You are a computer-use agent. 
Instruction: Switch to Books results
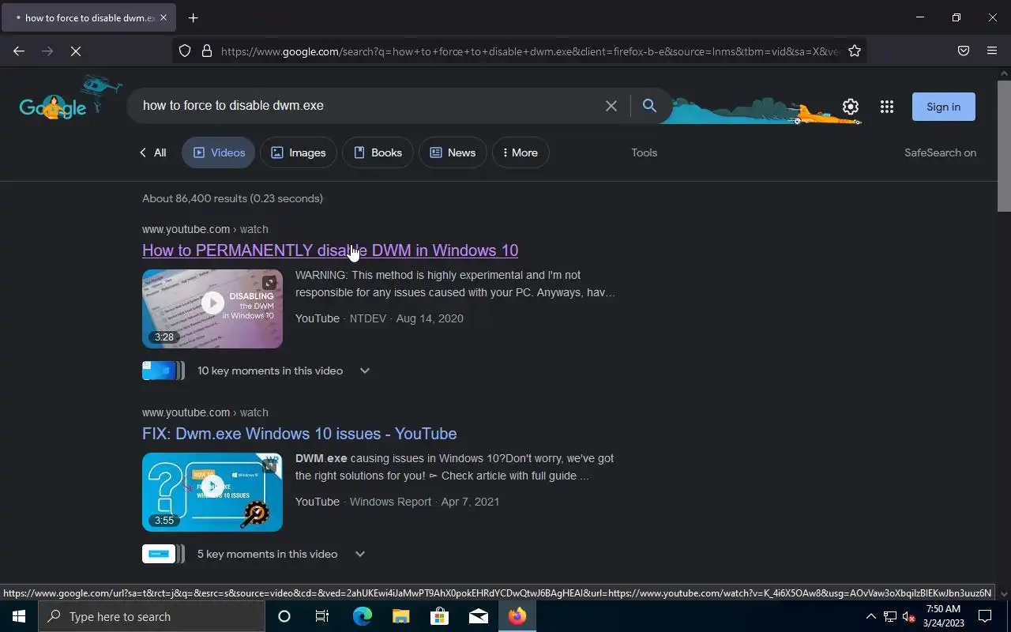pyautogui.click(x=378, y=152)
